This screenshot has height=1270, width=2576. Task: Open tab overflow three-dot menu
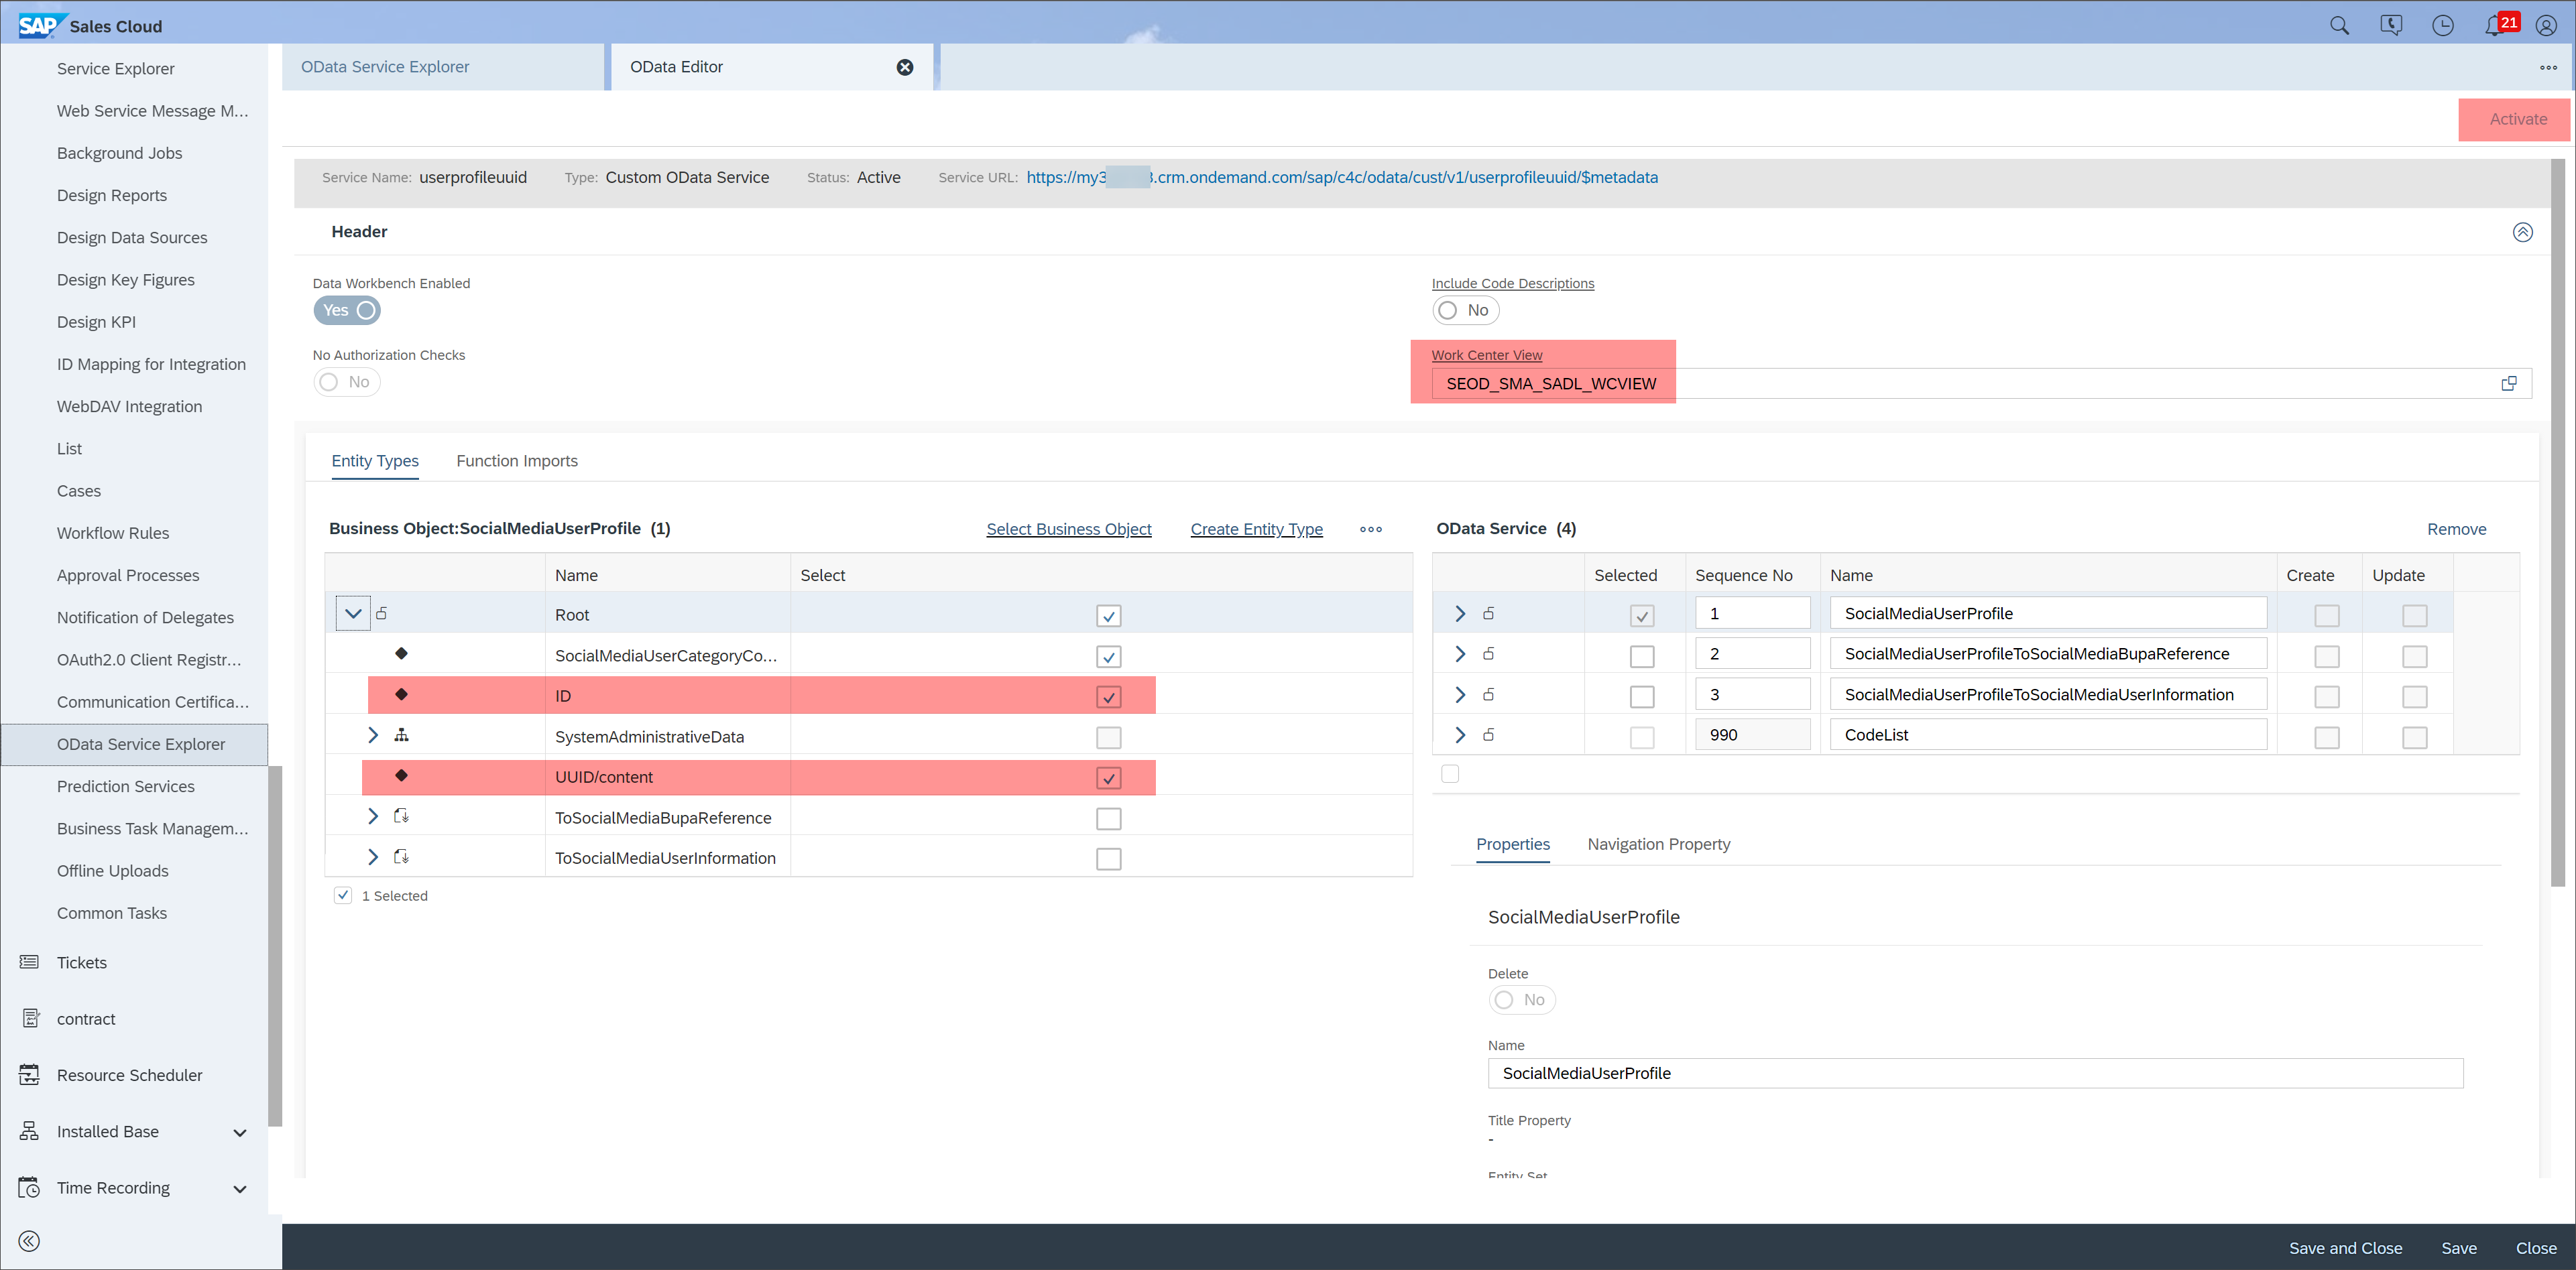tap(2548, 68)
